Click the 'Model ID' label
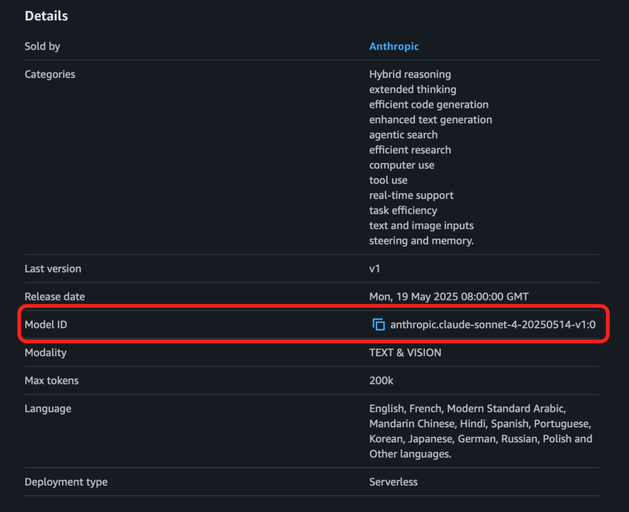The image size is (629, 512). click(x=45, y=324)
